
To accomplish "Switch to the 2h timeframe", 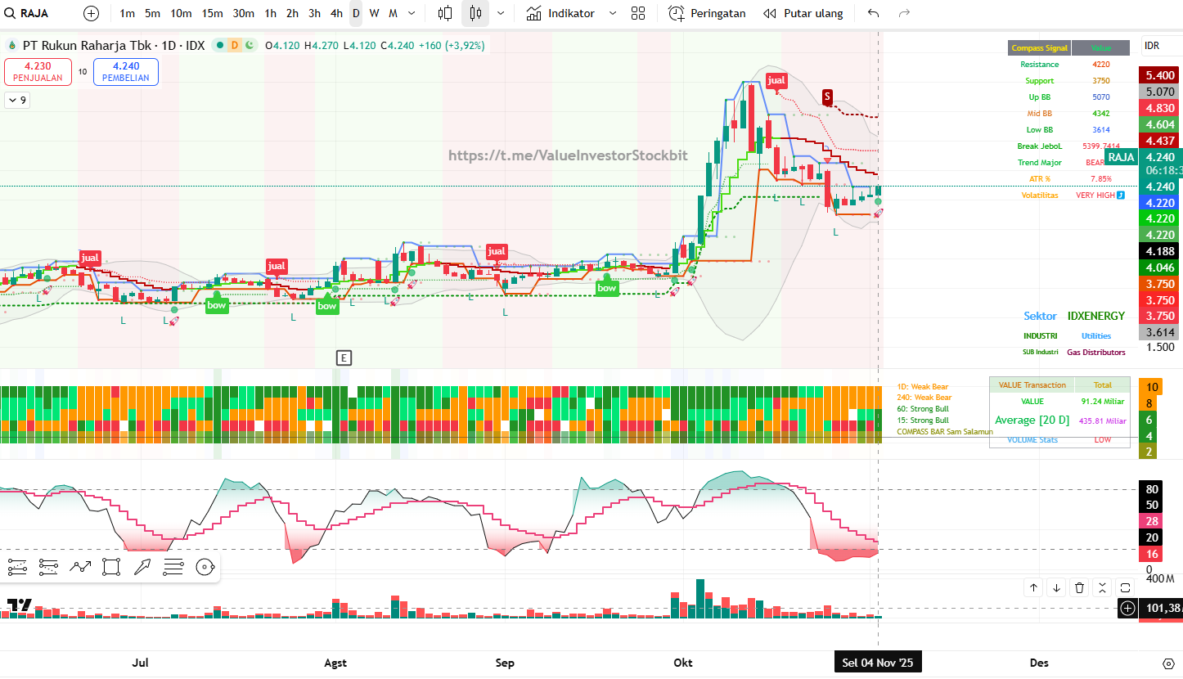I will (x=292, y=13).
